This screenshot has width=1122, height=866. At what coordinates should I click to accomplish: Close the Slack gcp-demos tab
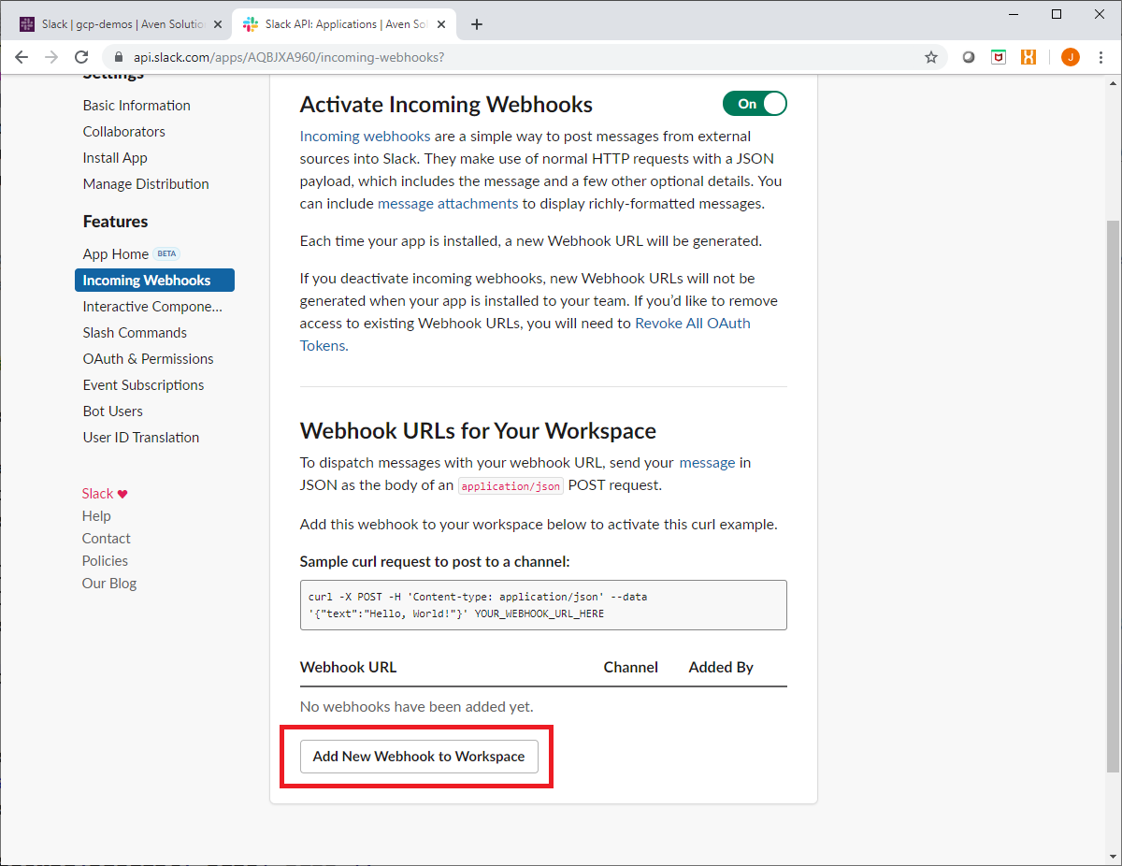click(217, 24)
